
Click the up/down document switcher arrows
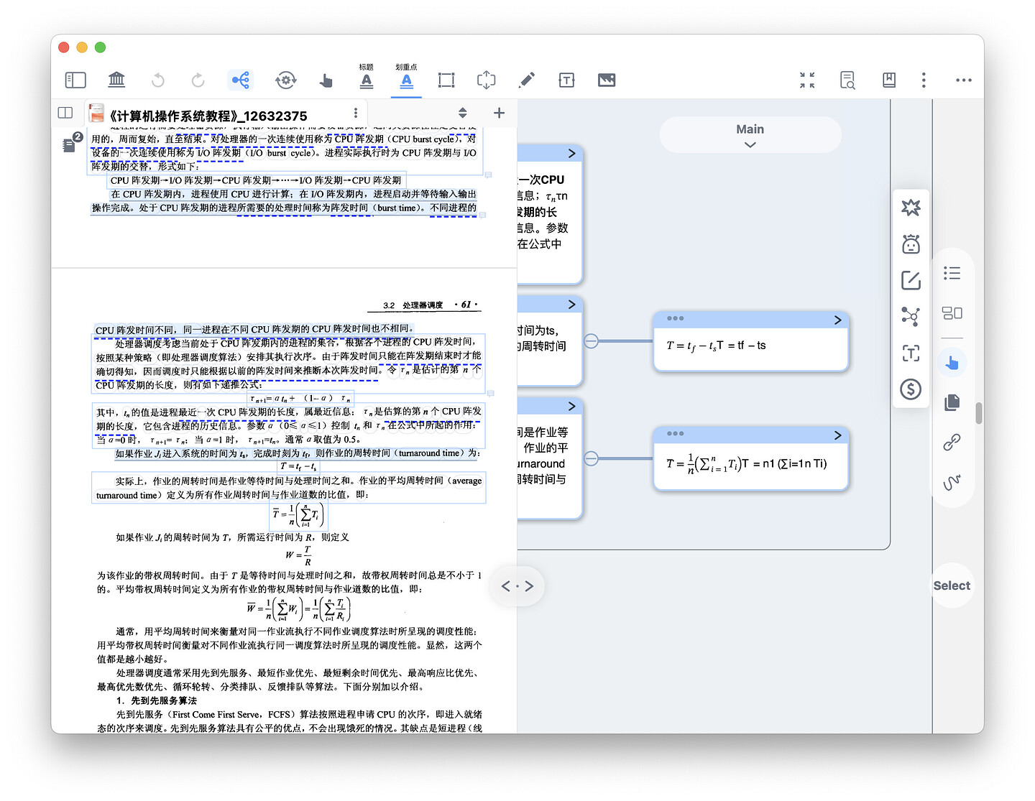click(x=463, y=113)
